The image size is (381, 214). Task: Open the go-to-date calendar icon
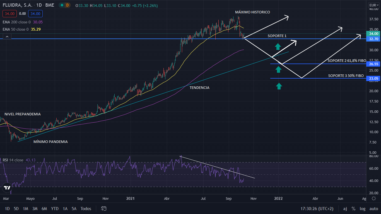point(104,208)
